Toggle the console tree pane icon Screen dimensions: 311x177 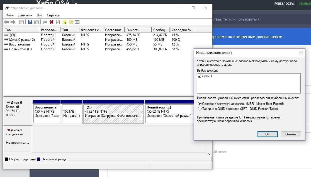(21, 22)
